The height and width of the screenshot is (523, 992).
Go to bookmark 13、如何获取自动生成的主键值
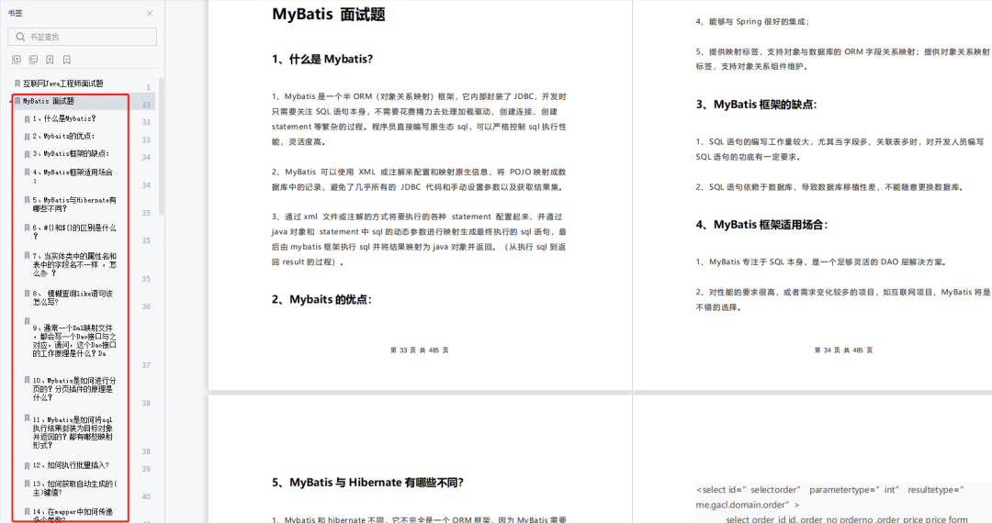[74, 487]
